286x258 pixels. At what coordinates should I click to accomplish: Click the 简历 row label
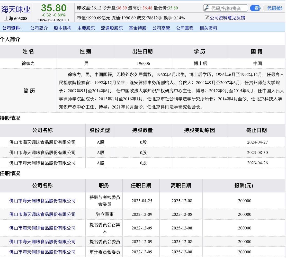29,91
